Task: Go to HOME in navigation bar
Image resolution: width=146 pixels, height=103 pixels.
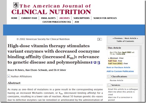Action: (x=14, y=18)
